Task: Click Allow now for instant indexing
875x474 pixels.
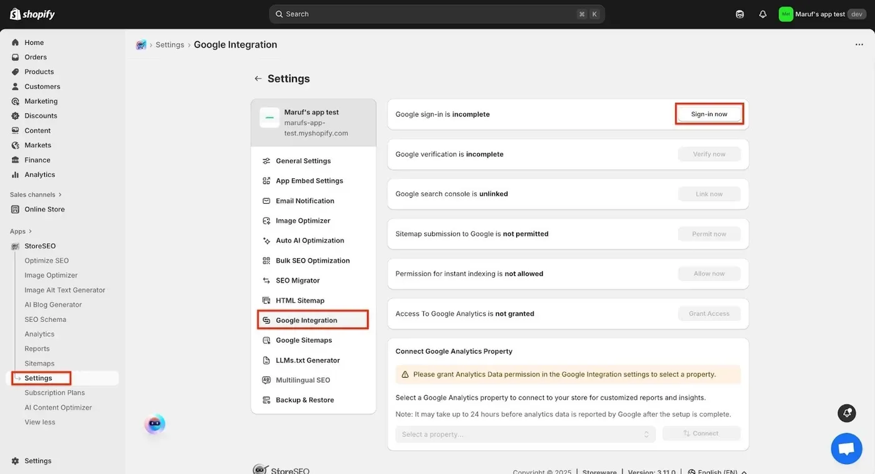Action: [x=709, y=274]
